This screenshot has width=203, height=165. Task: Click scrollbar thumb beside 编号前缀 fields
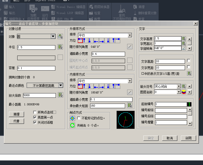point(190,113)
